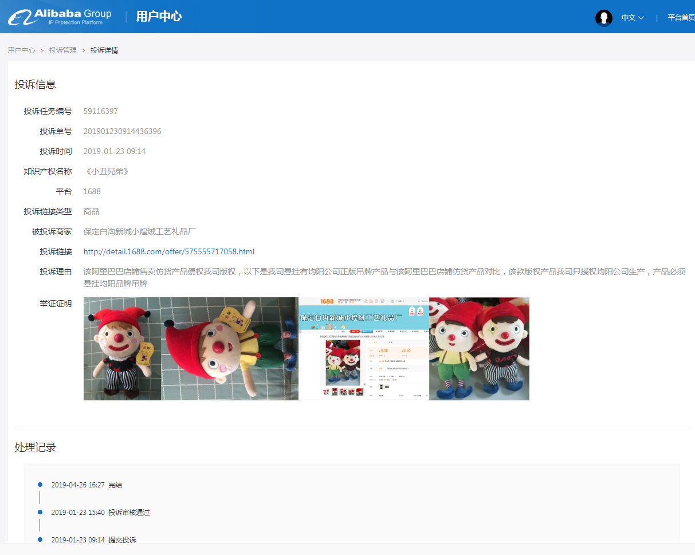The image size is (695, 555).
Task: Select the complaint time 2019-01-23 09:14 value
Action: [x=115, y=151]
